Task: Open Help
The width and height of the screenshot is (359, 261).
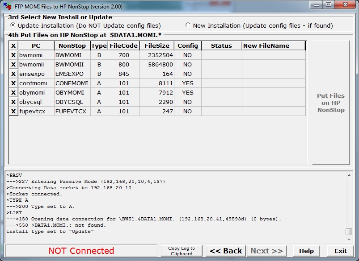Action: tap(306, 251)
